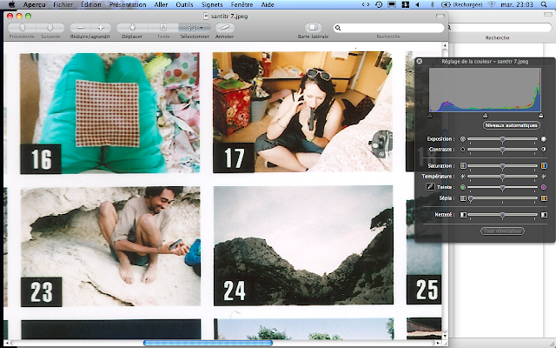This screenshot has height=348, width=556.
Task: Click the Time Machine menu bar icon
Action: [379, 4]
